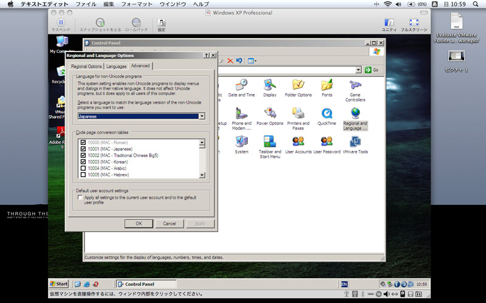The height and width of the screenshot is (303, 486).
Task: Open Folder Options in Control Panel
Action: 298,88
